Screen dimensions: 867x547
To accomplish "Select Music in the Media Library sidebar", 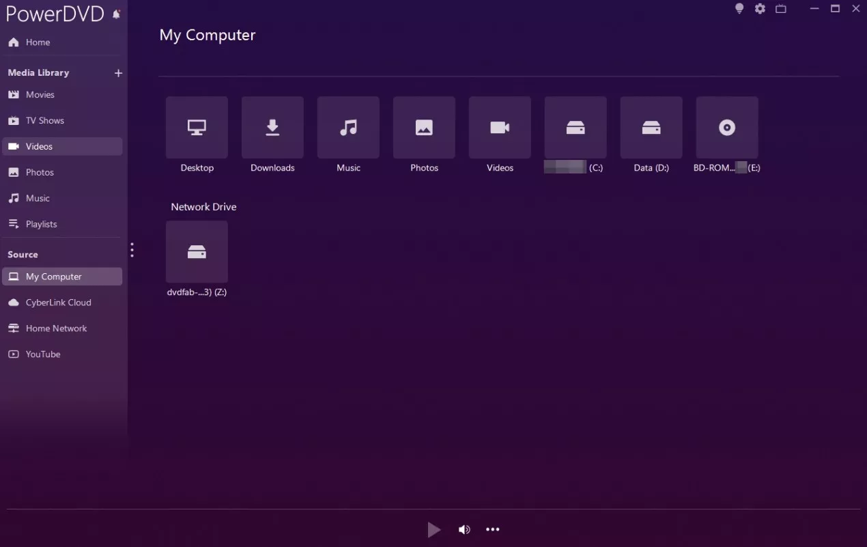I will click(63, 199).
